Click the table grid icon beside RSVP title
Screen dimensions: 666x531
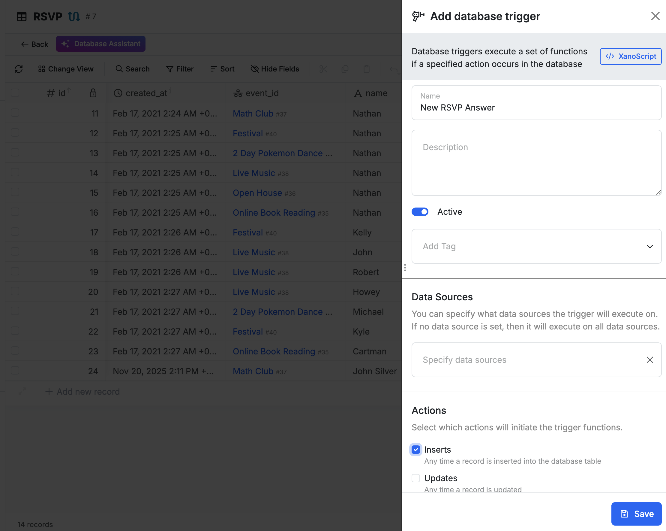(x=21, y=16)
